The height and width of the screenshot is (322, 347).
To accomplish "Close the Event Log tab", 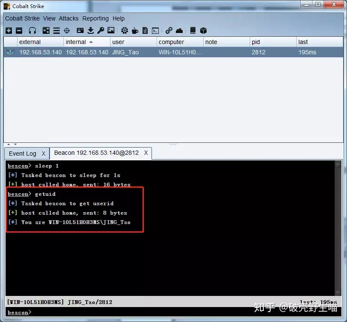I will (44, 154).
